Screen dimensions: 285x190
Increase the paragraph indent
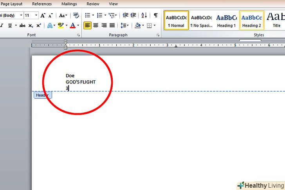coord(133,15)
